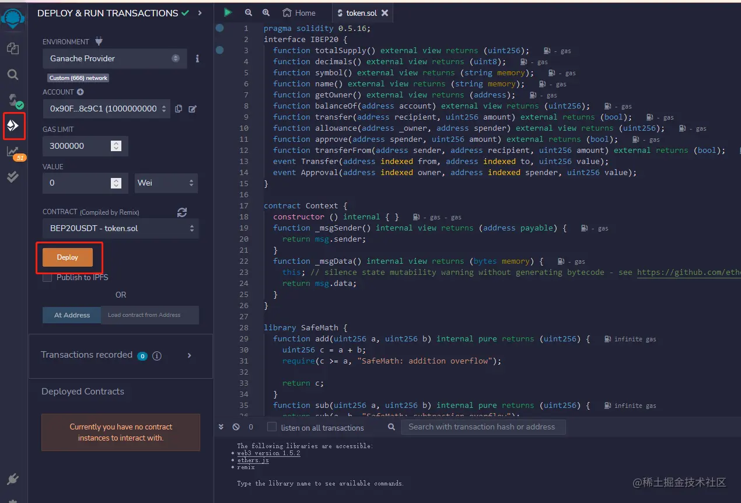Image resolution: width=741 pixels, height=503 pixels.
Task: Refresh the compiled contract list
Action: coord(182,212)
